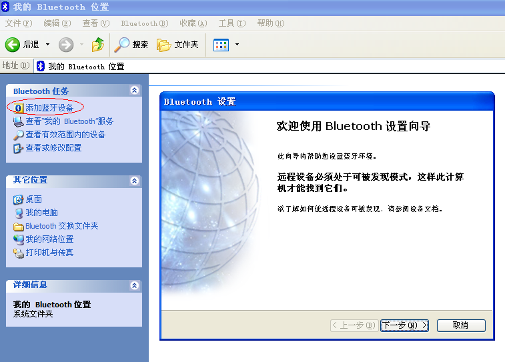The image size is (505, 362).
Task: Collapse the 详细信息 panel
Action: (135, 285)
